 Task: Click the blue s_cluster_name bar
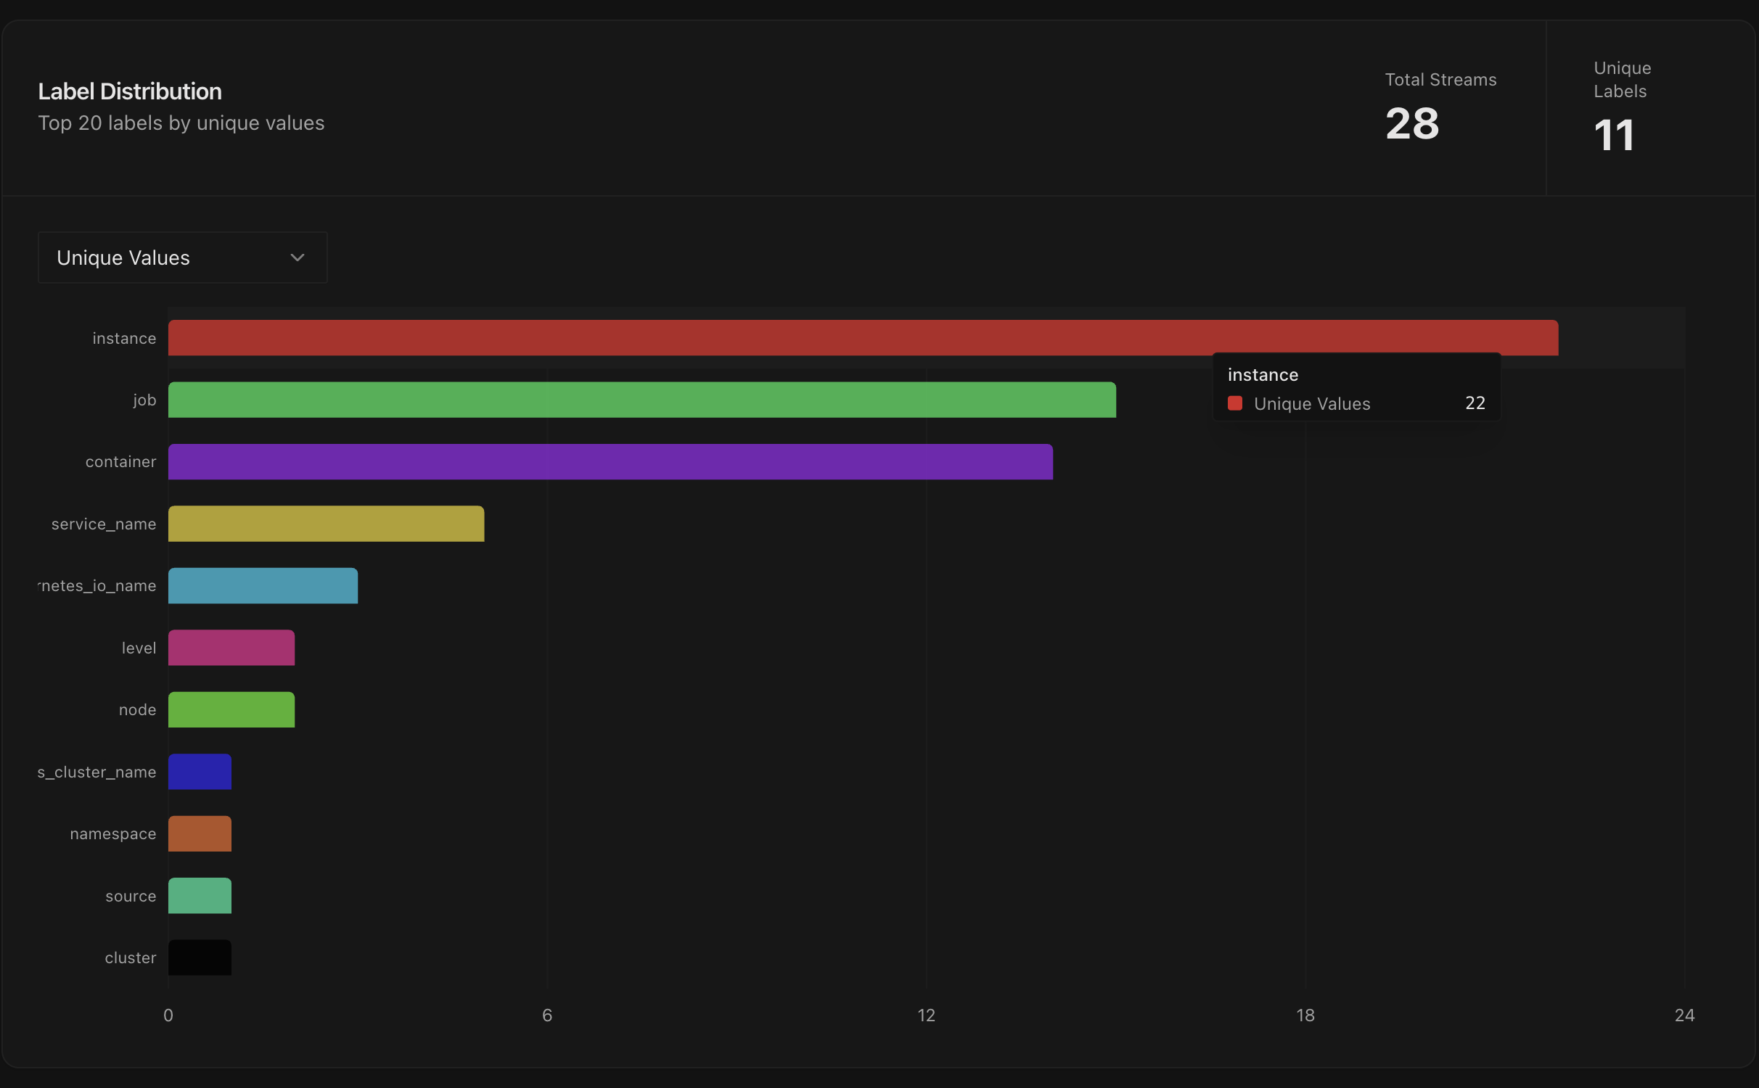(199, 772)
